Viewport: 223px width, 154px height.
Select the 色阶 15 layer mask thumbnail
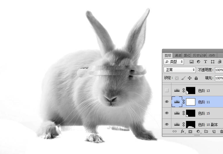click(x=191, y=113)
